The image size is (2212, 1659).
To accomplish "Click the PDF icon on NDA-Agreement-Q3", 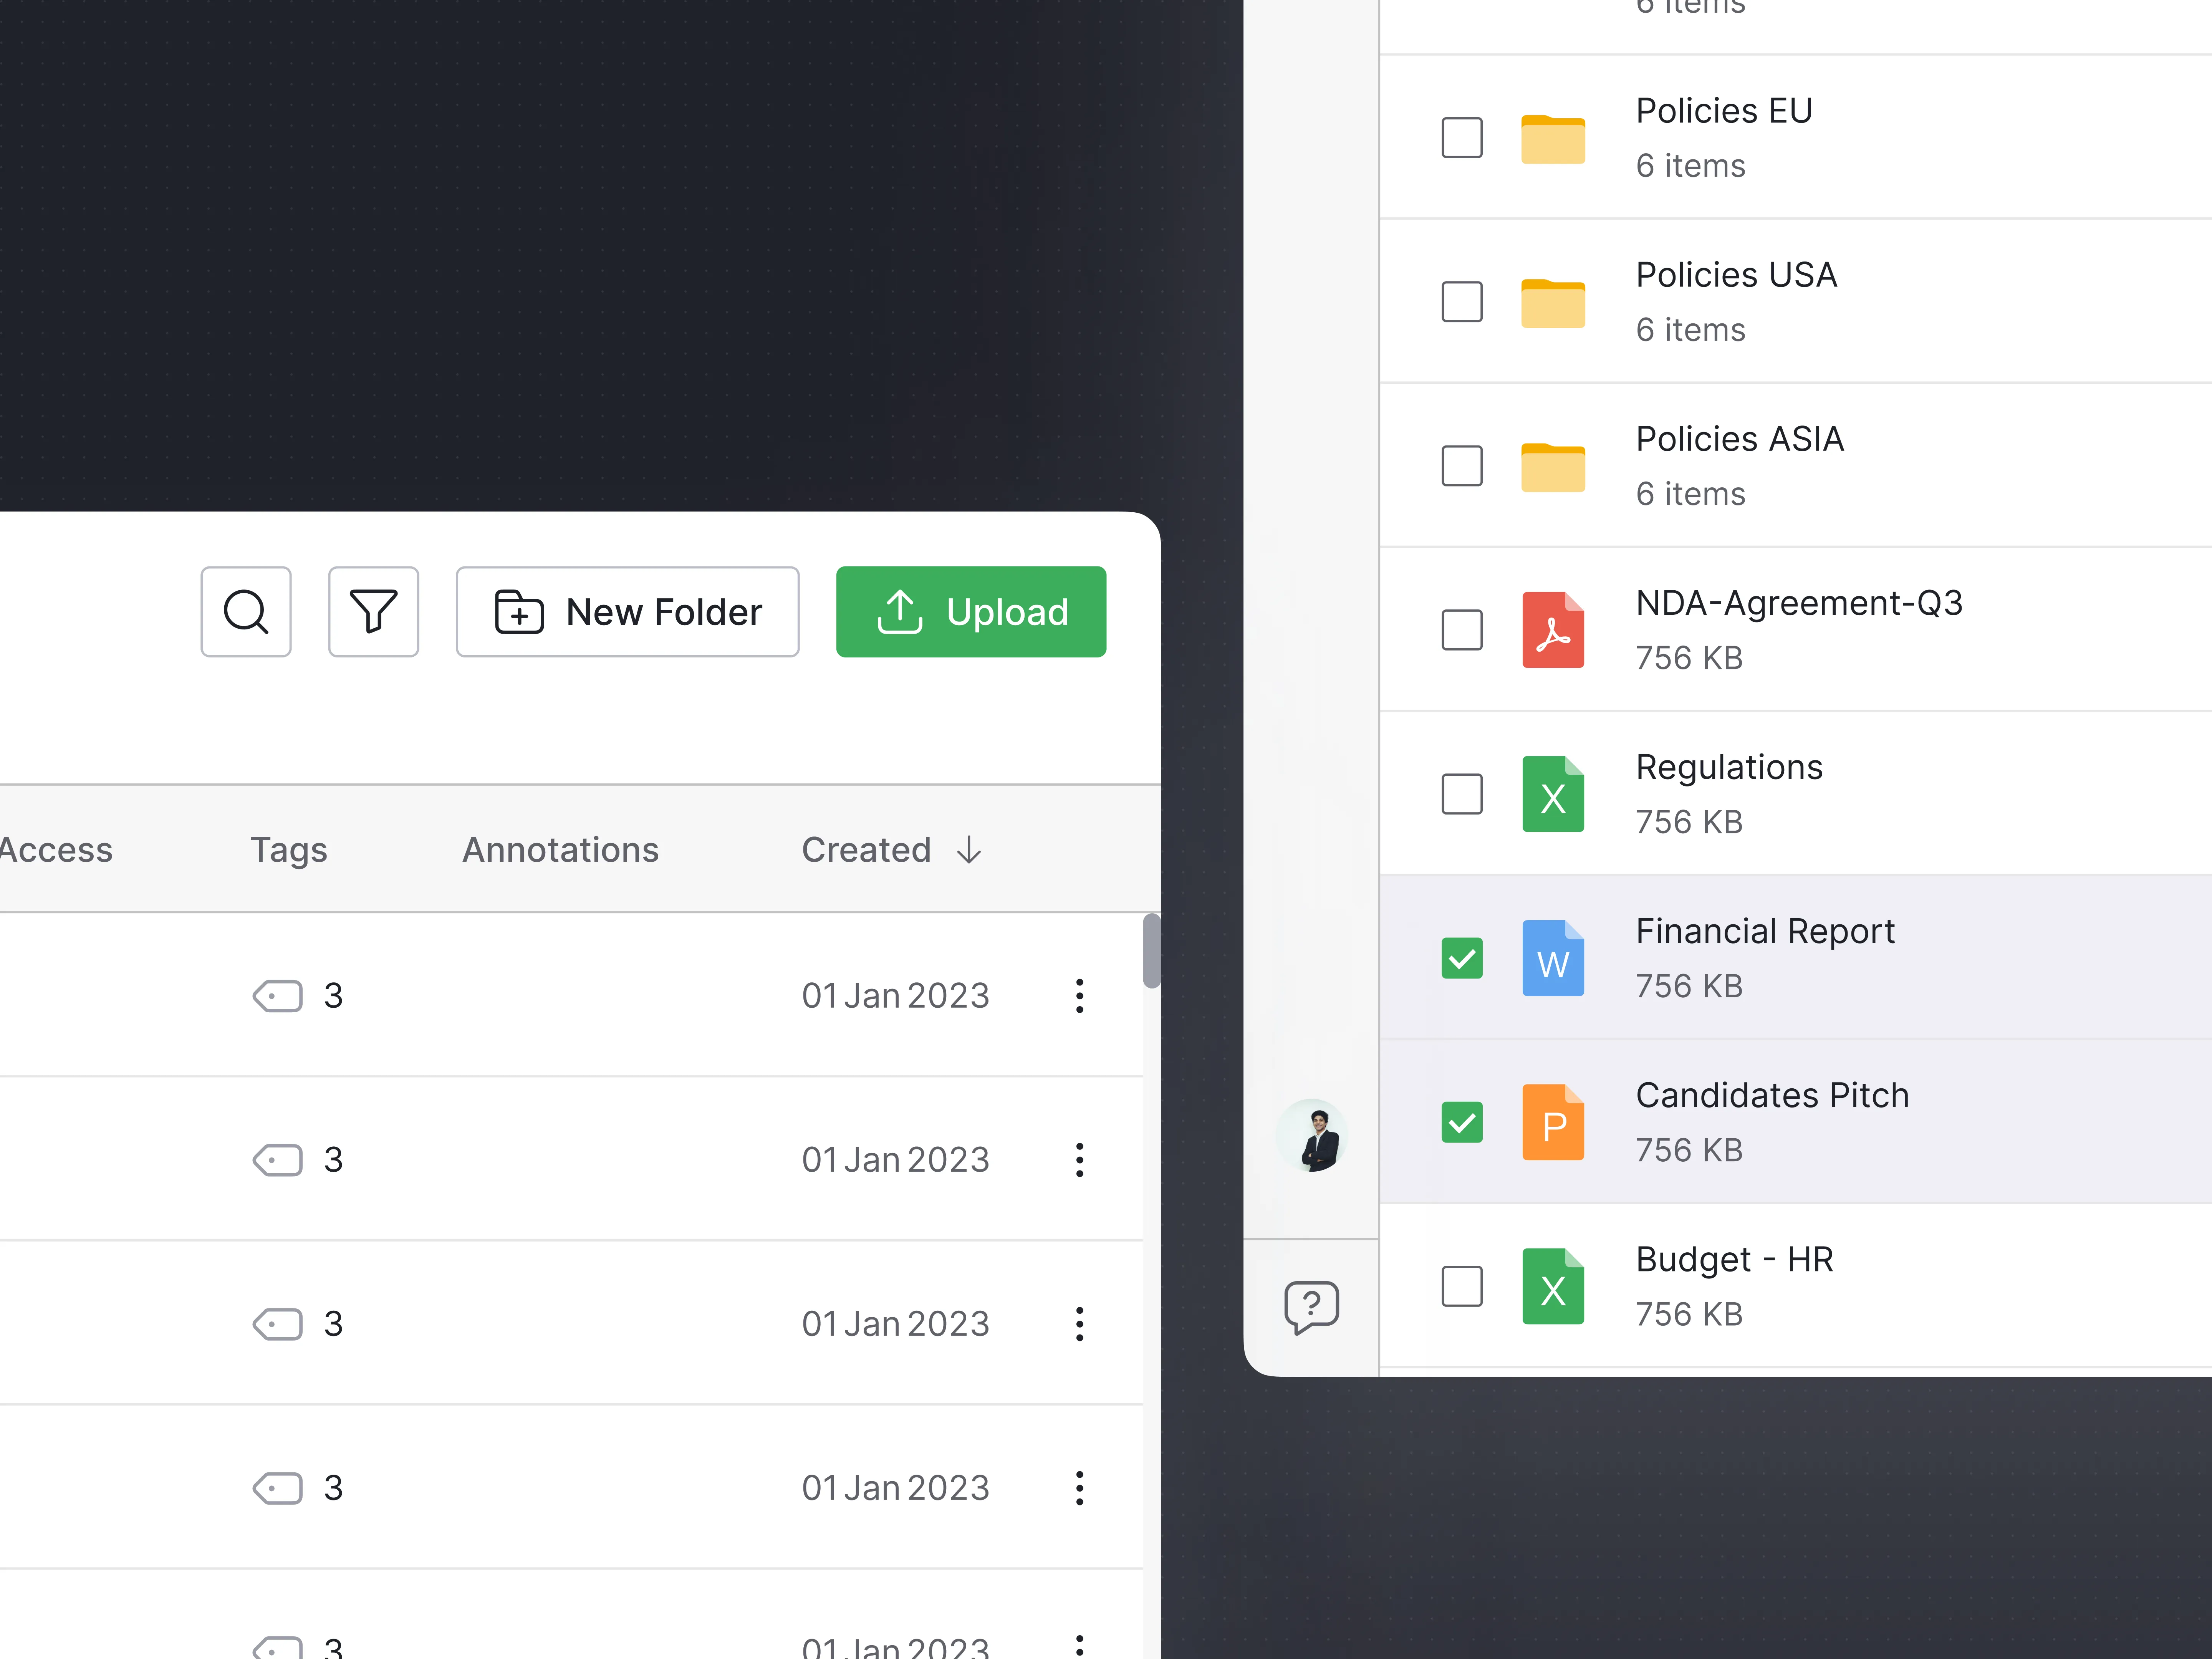I will (x=1552, y=629).
